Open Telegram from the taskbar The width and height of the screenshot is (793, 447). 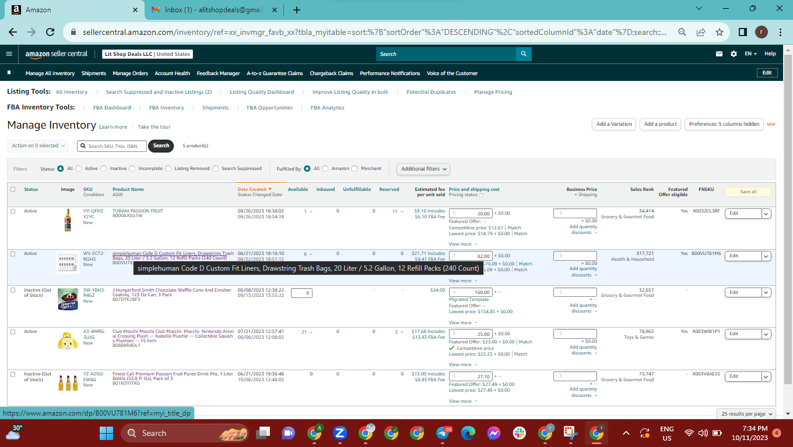[x=444, y=433]
